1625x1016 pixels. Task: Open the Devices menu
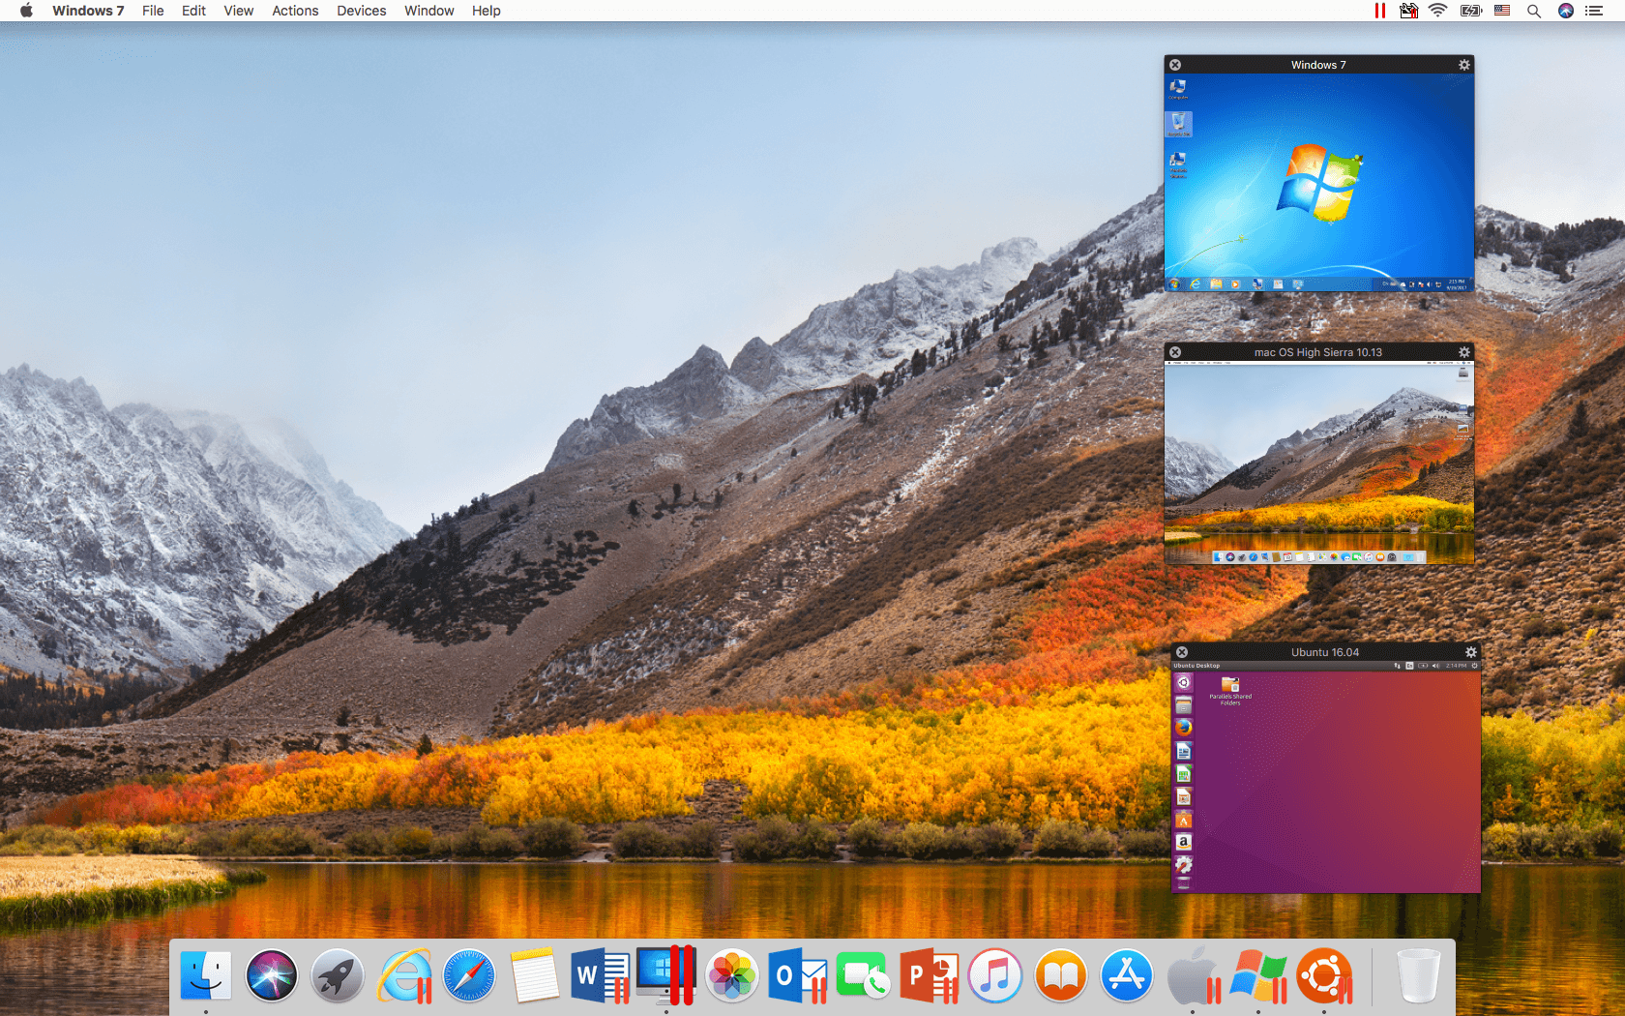pyautogui.click(x=362, y=11)
